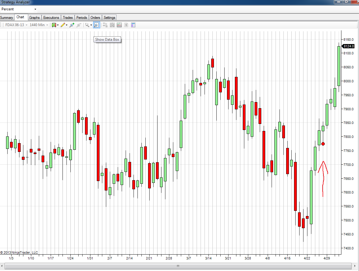Switch to the Trades tab
Image resolution: width=359 pixels, height=271 pixels.
tap(68, 18)
